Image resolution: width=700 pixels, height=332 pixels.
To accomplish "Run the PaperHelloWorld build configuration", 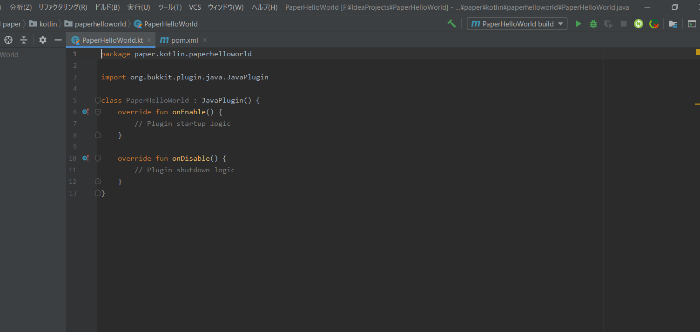I will 578,24.
